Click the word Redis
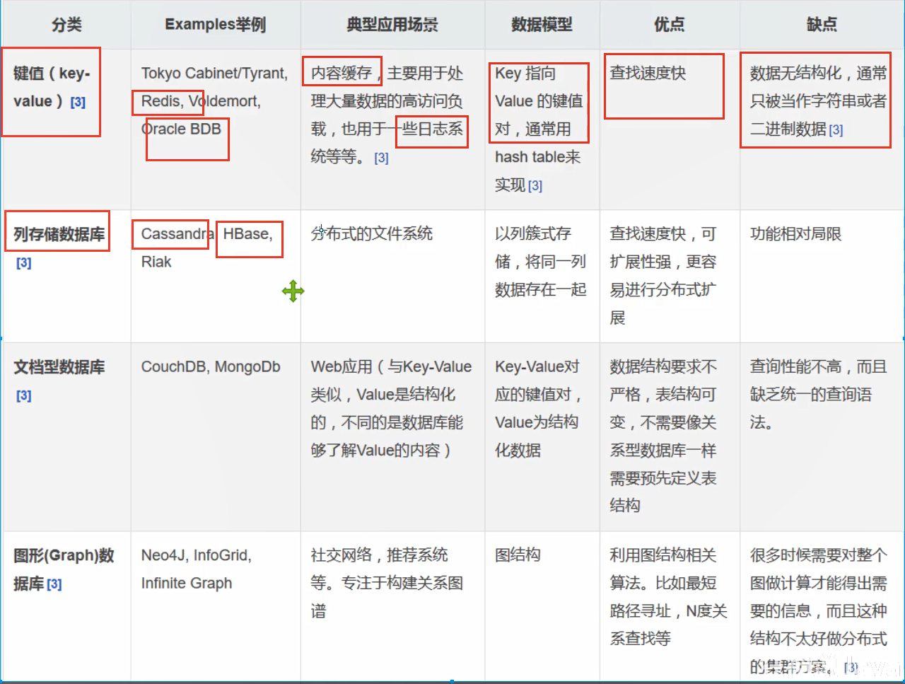The height and width of the screenshot is (684, 905). [160, 101]
